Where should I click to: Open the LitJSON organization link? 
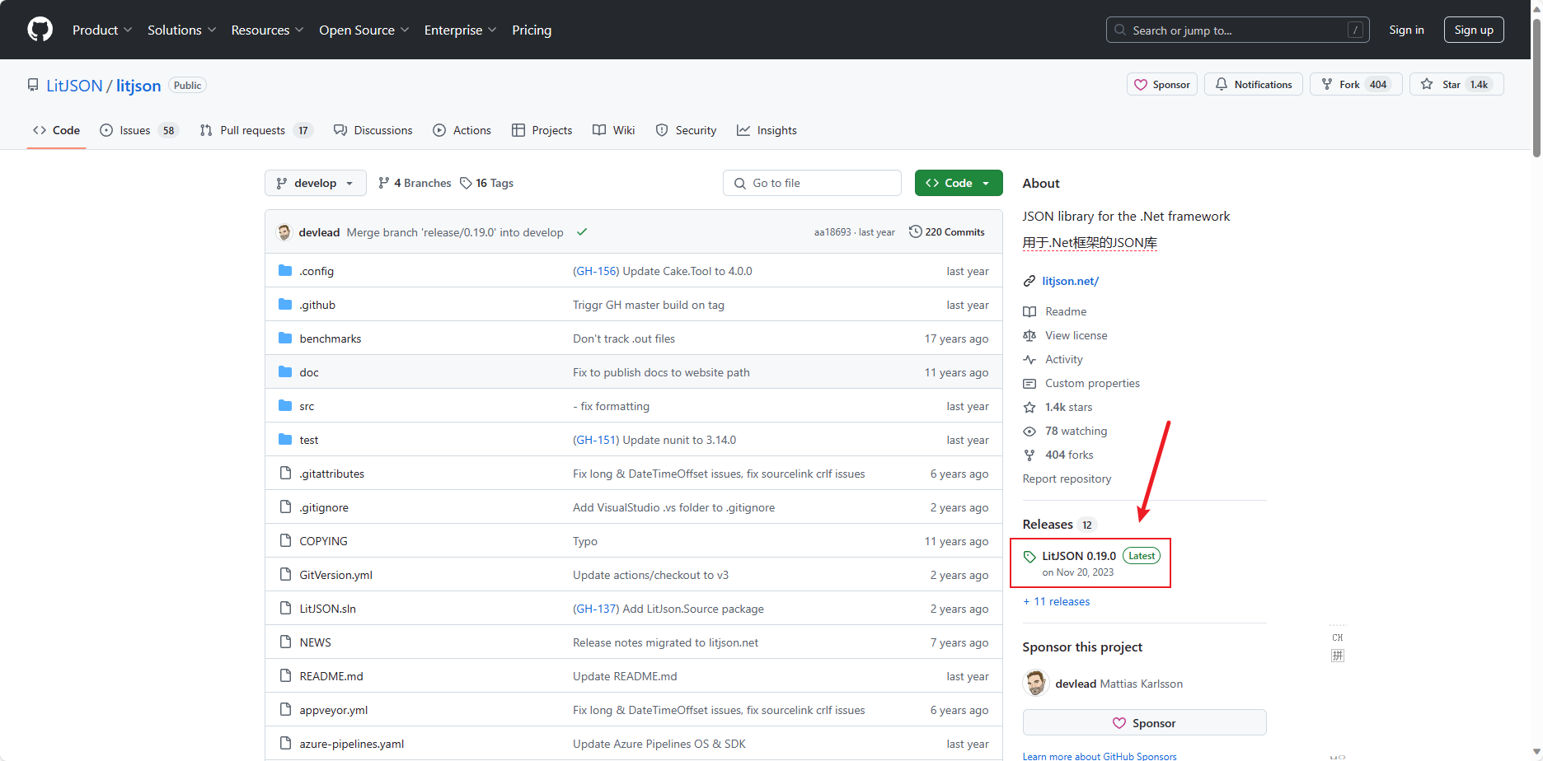(74, 86)
